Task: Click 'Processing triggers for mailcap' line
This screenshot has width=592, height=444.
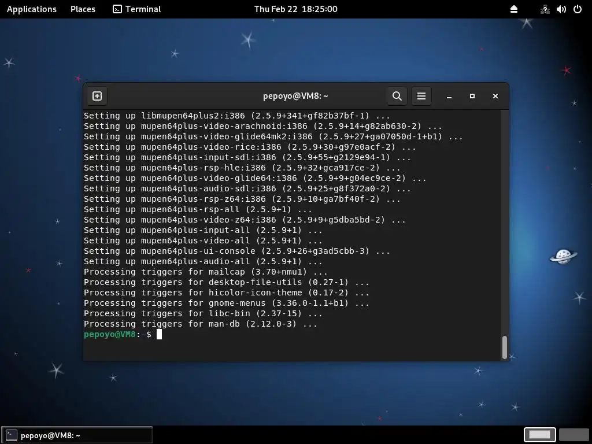Action: [x=206, y=272]
